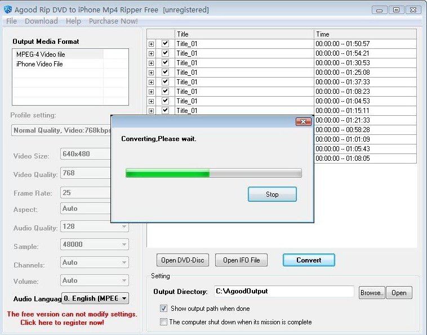Open the File menu
The image size is (427, 335).
tap(11, 21)
